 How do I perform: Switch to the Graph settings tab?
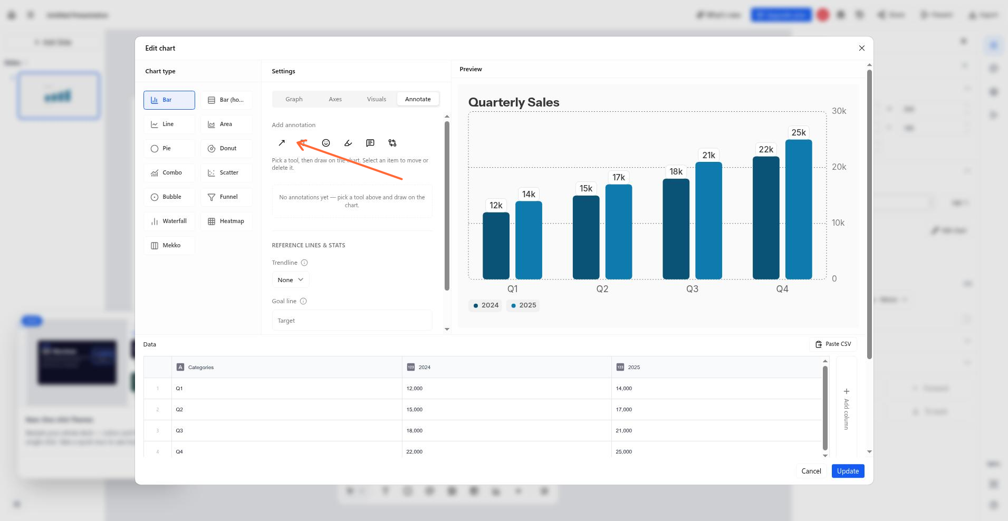point(294,99)
